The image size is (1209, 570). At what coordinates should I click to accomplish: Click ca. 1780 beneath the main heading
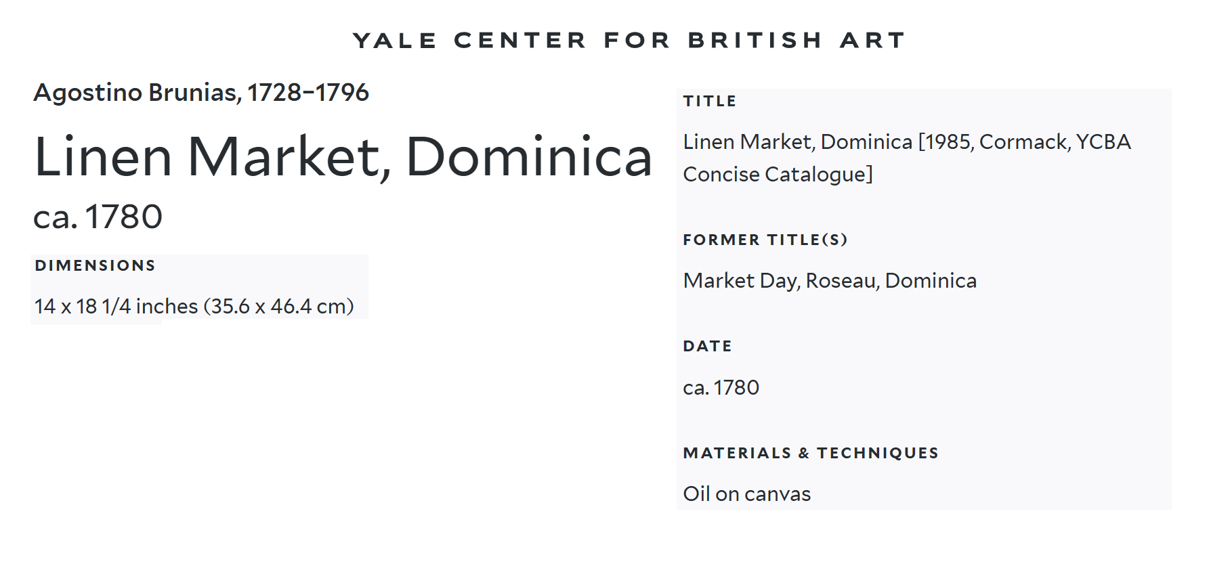[x=98, y=217]
